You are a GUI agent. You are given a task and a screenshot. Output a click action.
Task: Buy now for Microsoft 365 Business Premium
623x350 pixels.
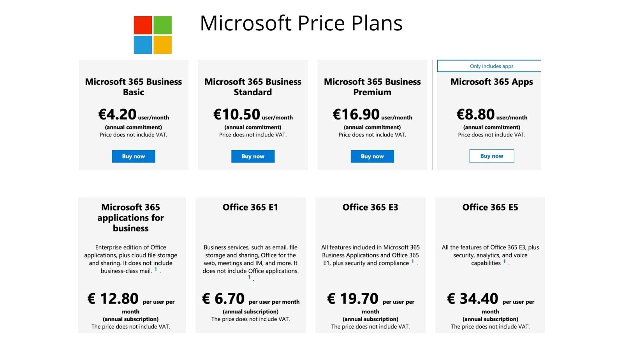point(372,156)
